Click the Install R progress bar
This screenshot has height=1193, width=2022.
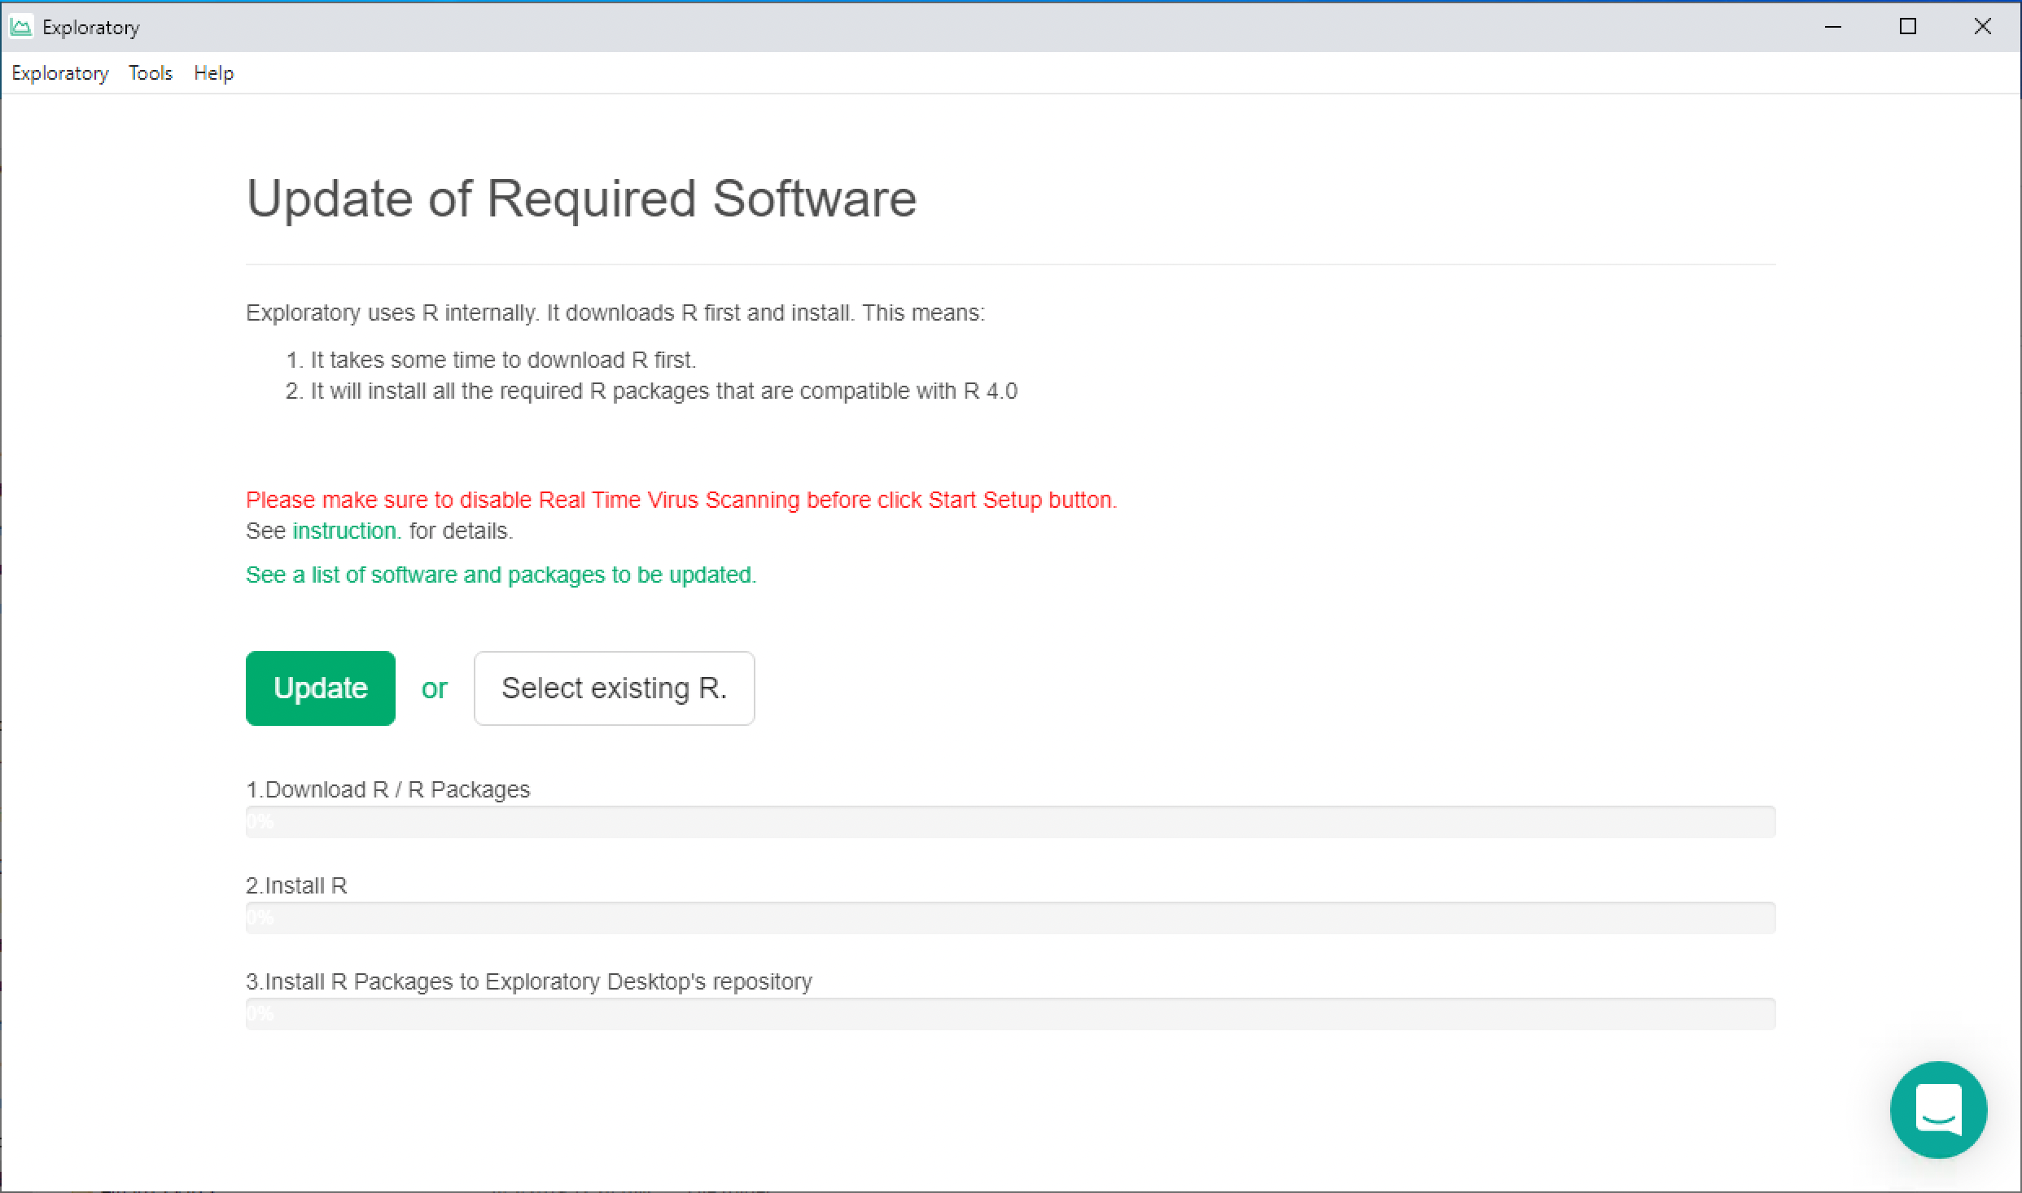1009,918
